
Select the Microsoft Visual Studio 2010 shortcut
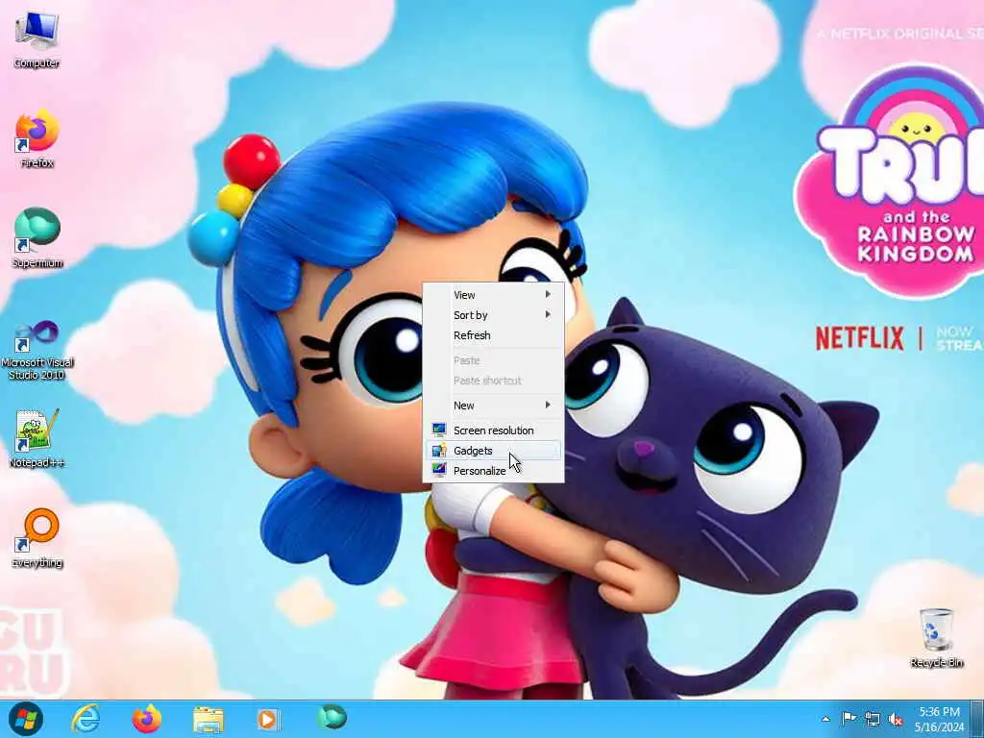(37, 350)
